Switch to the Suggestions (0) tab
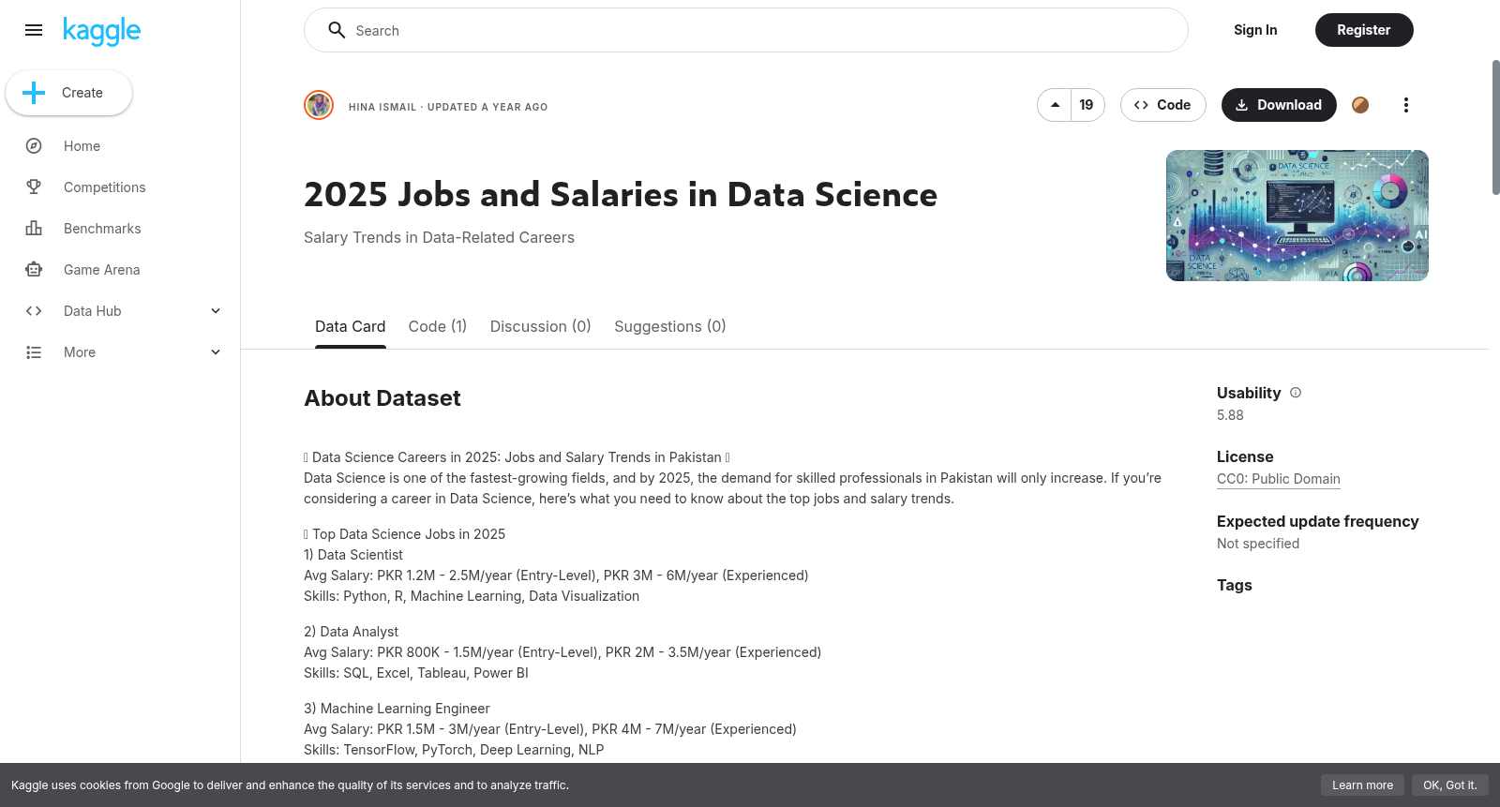 coord(670,326)
